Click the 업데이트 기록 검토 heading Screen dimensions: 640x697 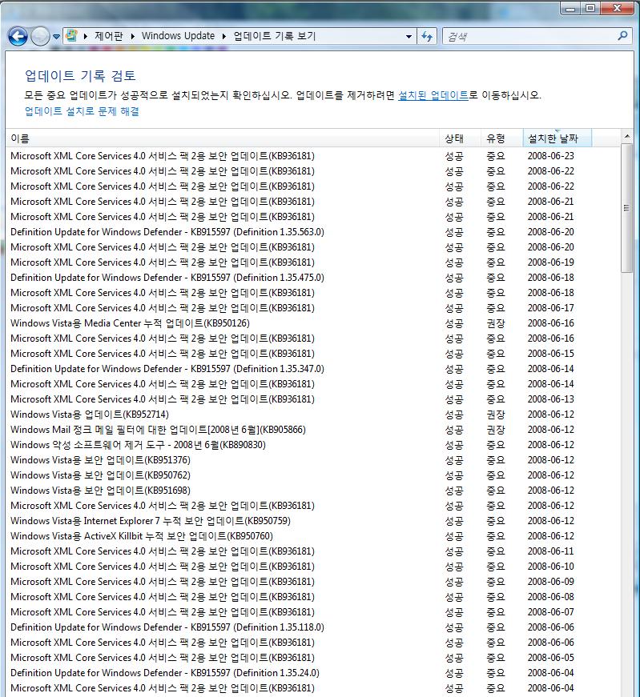point(80,75)
